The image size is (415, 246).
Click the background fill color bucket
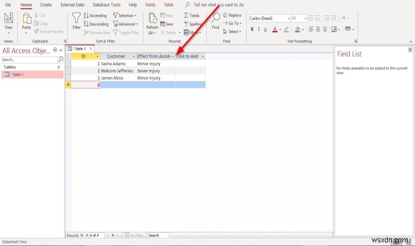298,30
